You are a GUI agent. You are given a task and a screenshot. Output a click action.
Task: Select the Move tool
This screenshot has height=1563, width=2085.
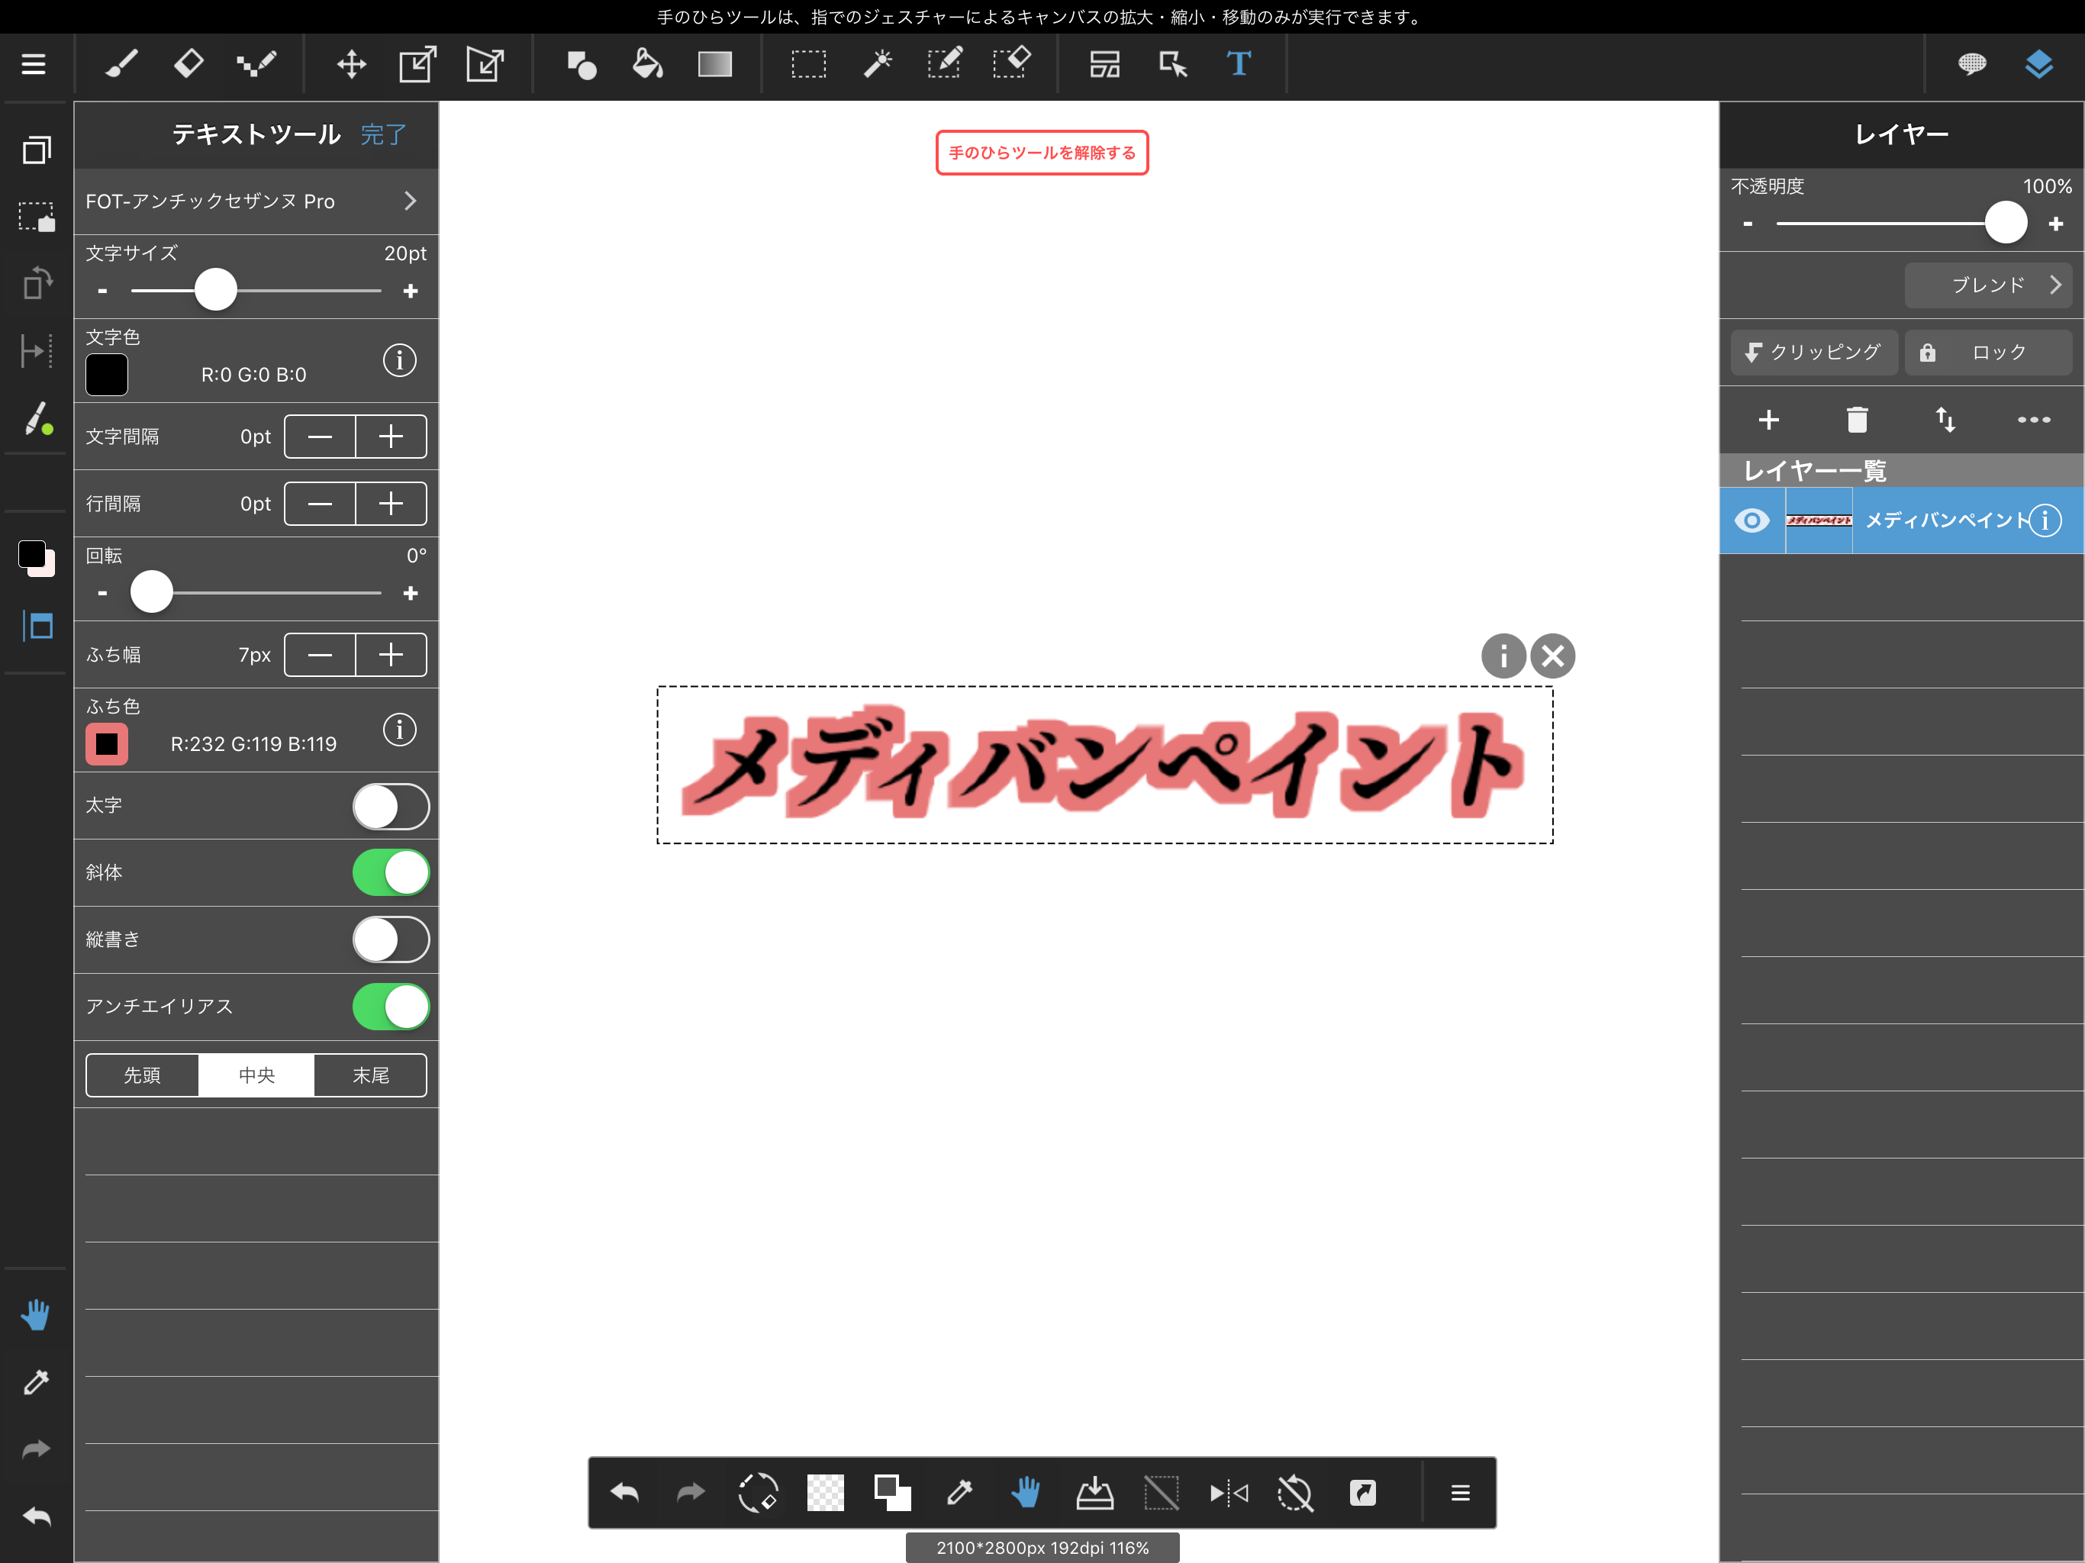click(x=352, y=64)
